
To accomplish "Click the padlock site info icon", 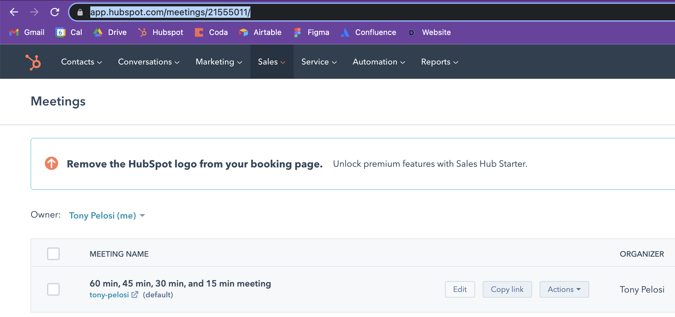I will coord(80,12).
